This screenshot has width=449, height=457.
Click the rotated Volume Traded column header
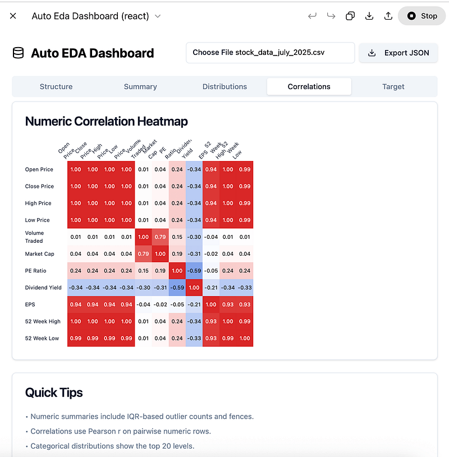coord(135,149)
